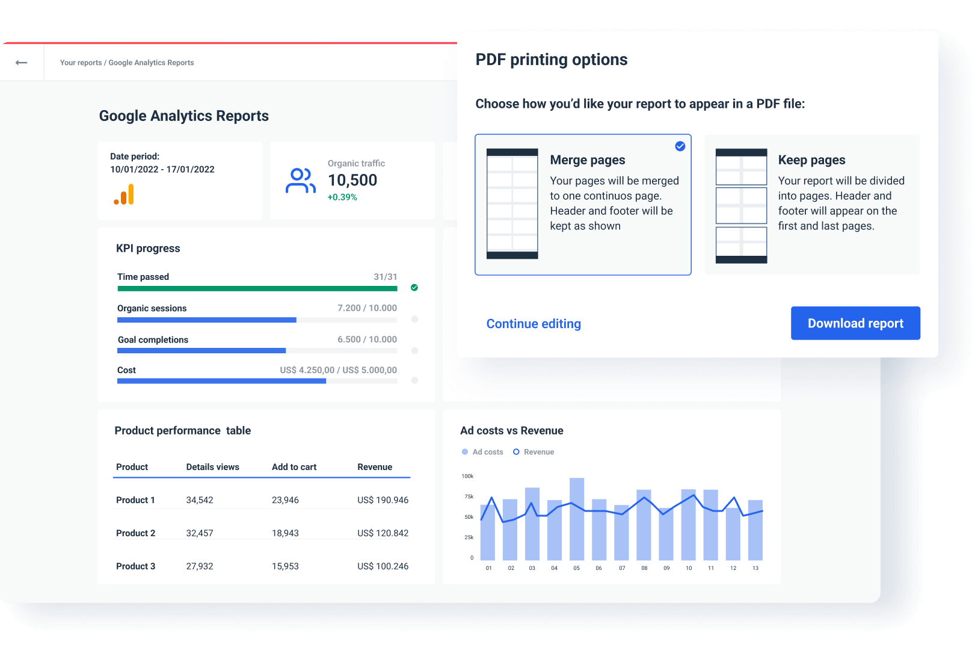Click the blue Merge pages selected checkmark
The width and height of the screenshot is (978, 647).
680,146
